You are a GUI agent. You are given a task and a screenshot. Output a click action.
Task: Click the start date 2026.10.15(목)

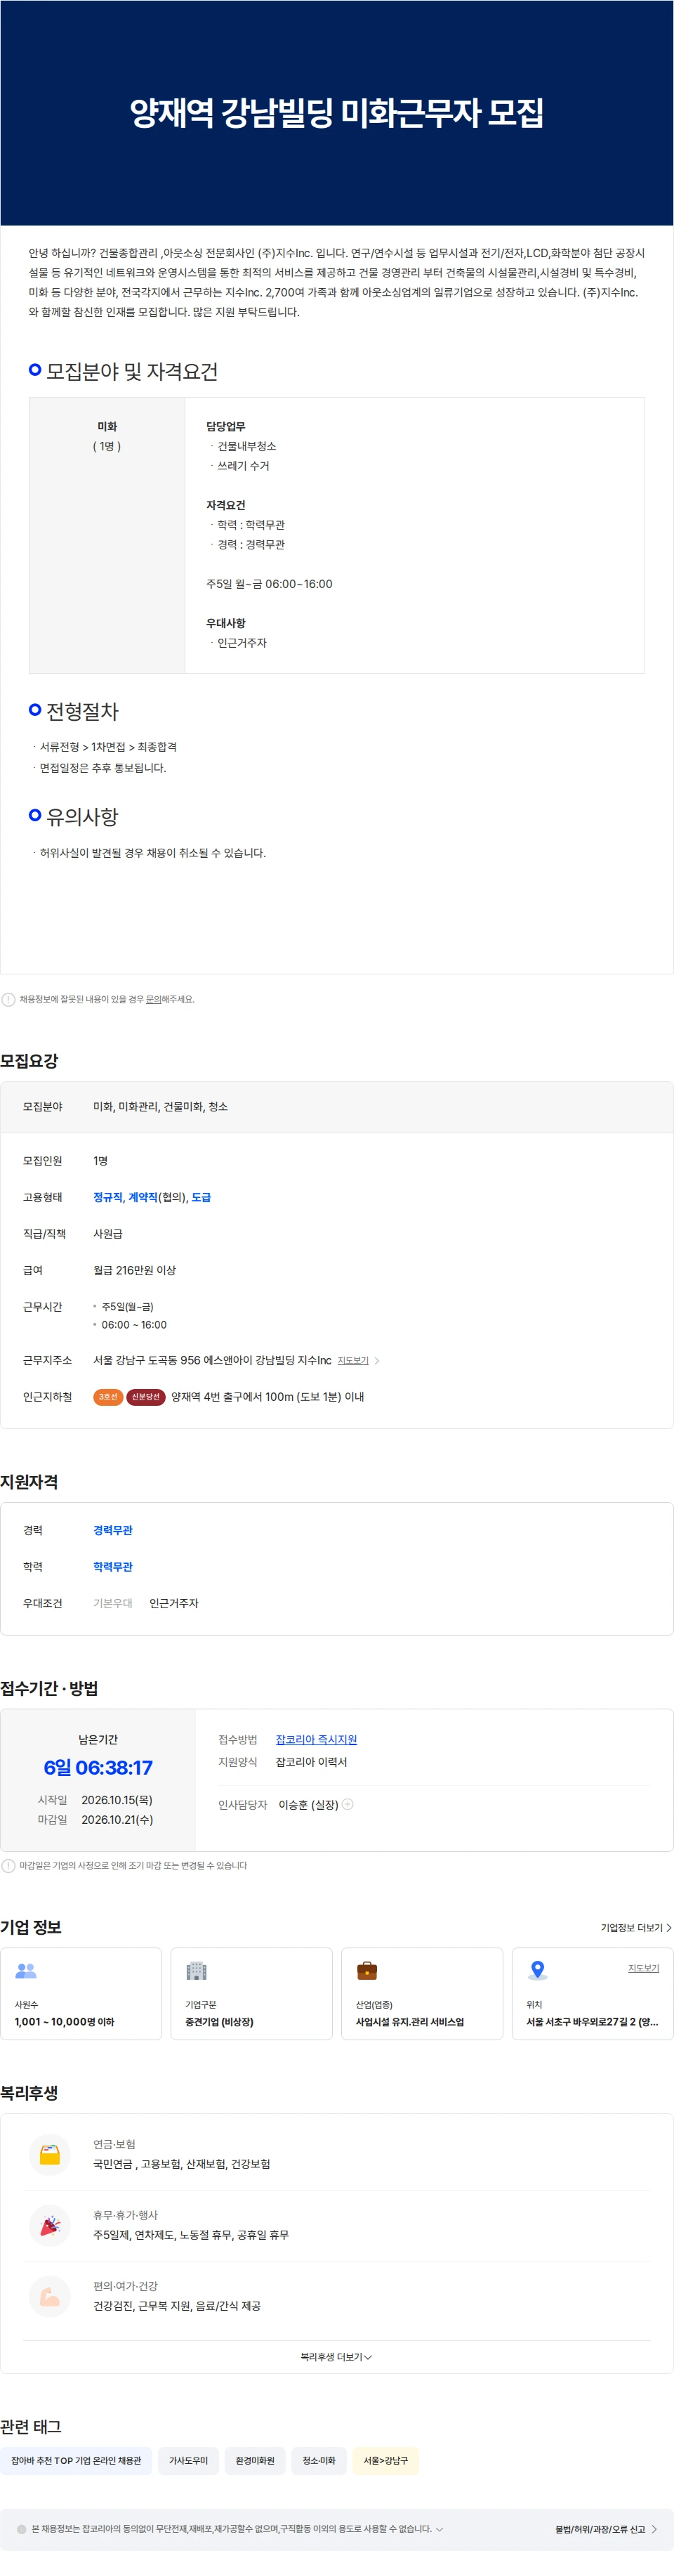point(117,1801)
